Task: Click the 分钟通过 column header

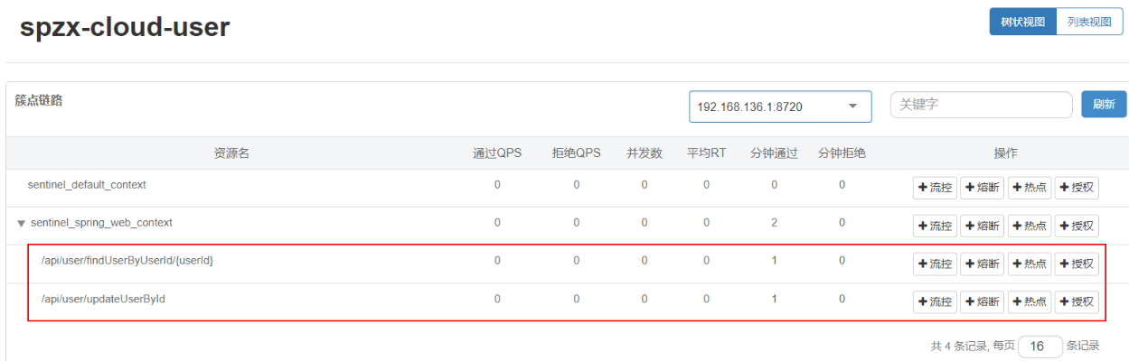Action: pyautogui.click(x=774, y=153)
